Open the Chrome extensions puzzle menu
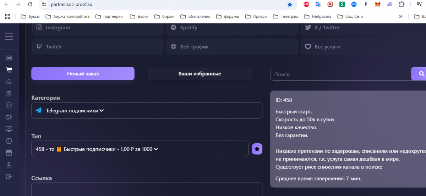Viewport: 426px width, 196px height. [x=402, y=5]
